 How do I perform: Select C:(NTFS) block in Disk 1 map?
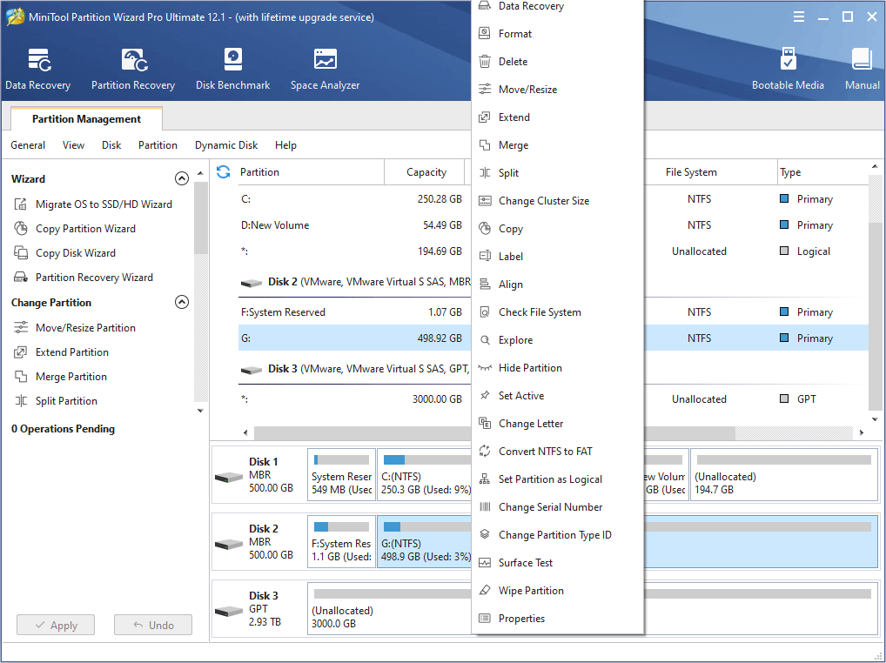click(x=425, y=475)
